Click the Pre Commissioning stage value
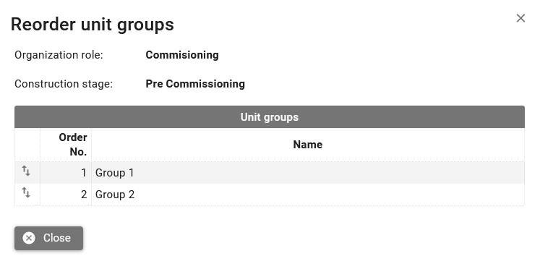 [x=195, y=84]
